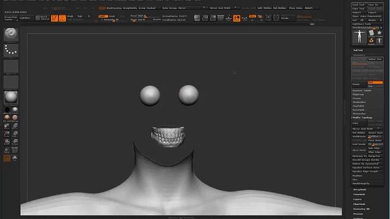This screenshot has width=390, height=219.
Task: Click Delete By Symmetry button
Action: [x=367, y=164]
